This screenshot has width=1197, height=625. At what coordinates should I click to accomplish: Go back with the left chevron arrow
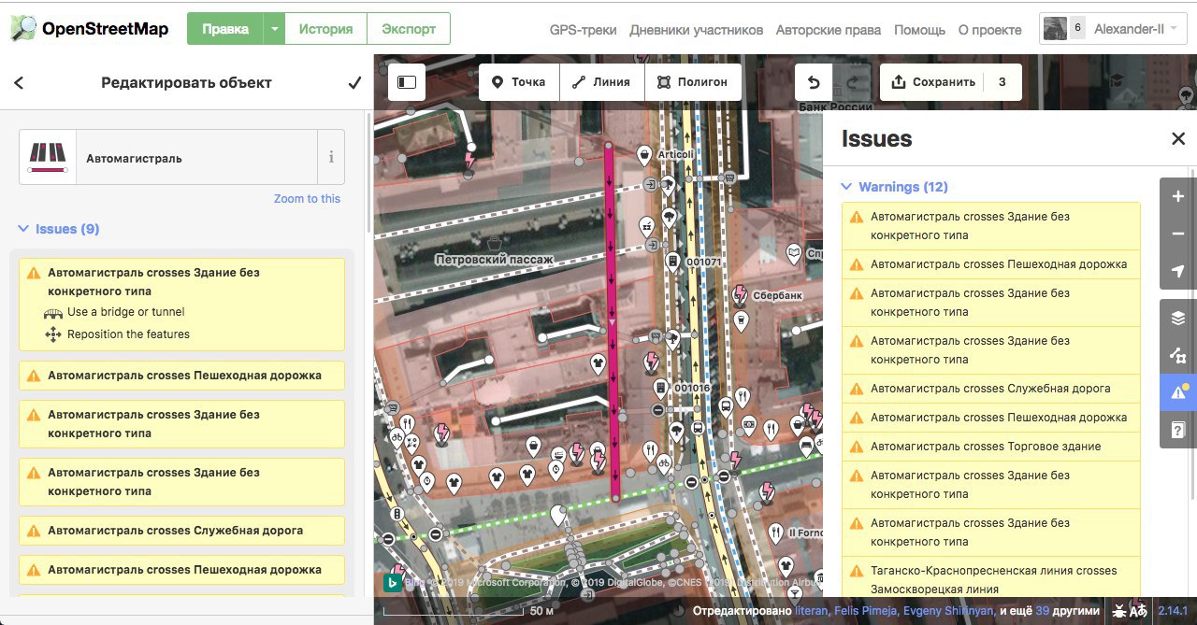coord(19,83)
